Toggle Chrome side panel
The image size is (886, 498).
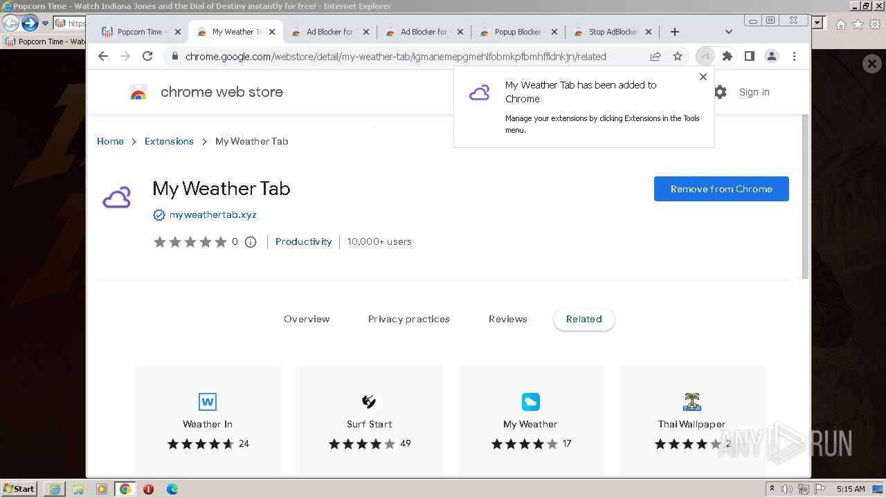749,57
